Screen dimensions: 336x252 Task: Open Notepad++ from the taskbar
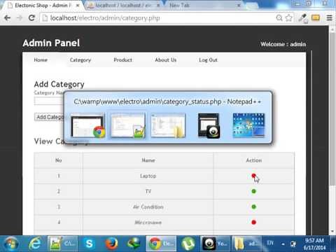coord(62,244)
